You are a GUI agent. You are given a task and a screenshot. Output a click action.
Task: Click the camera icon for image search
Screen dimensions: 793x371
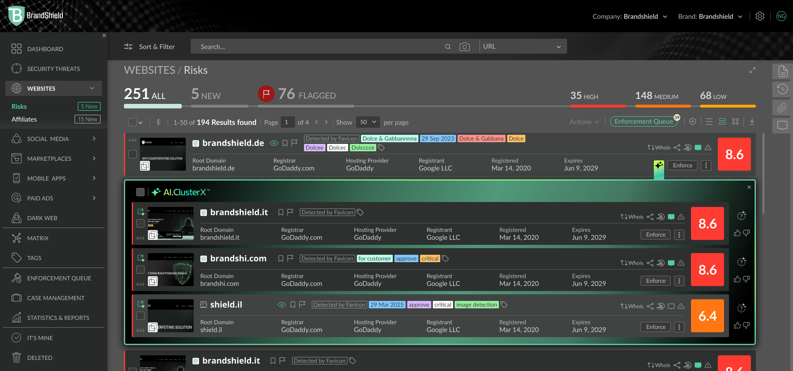pos(464,47)
